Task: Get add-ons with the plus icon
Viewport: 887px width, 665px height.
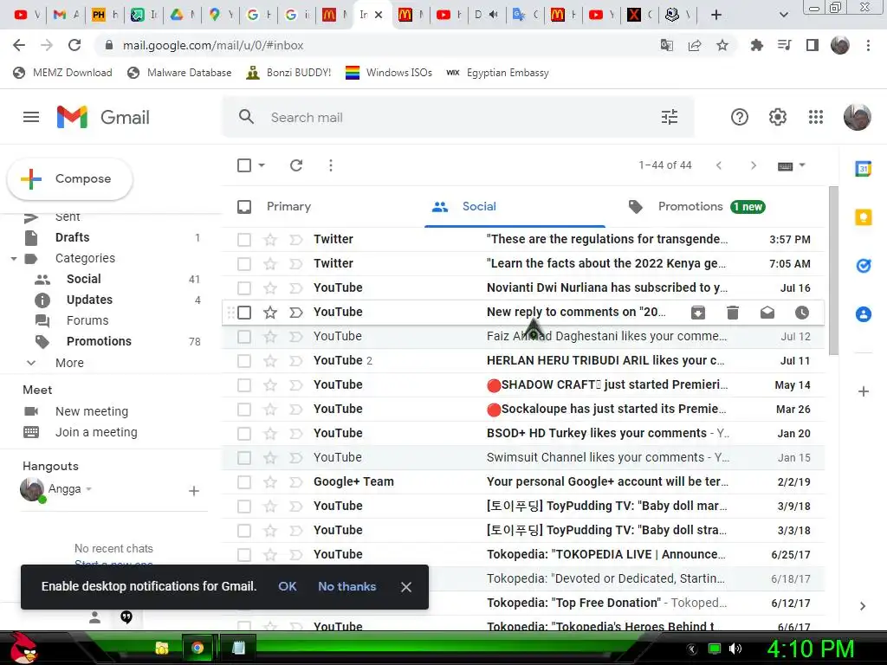Action: (x=864, y=391)
